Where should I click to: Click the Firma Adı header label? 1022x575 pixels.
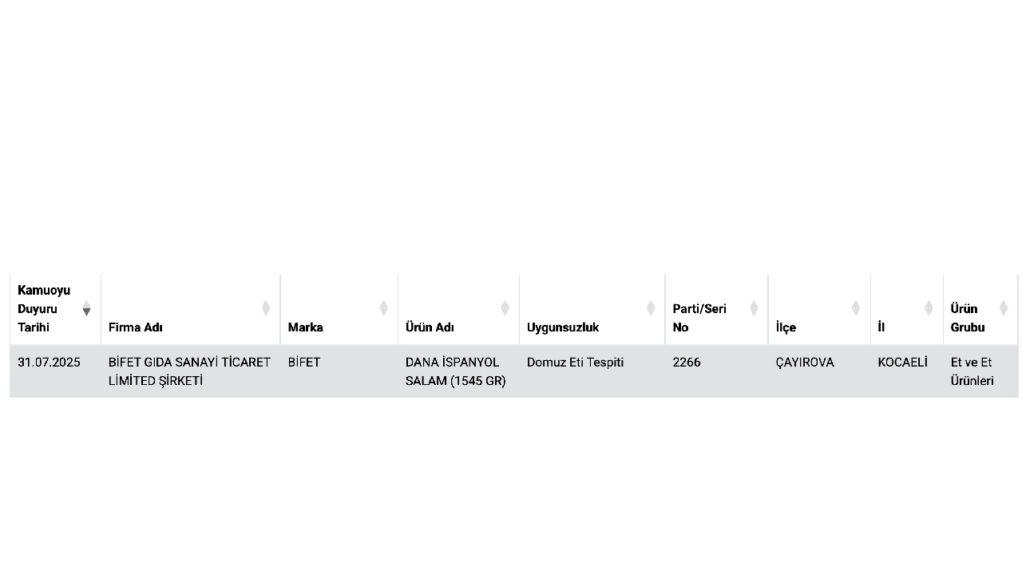pos(136,327)
